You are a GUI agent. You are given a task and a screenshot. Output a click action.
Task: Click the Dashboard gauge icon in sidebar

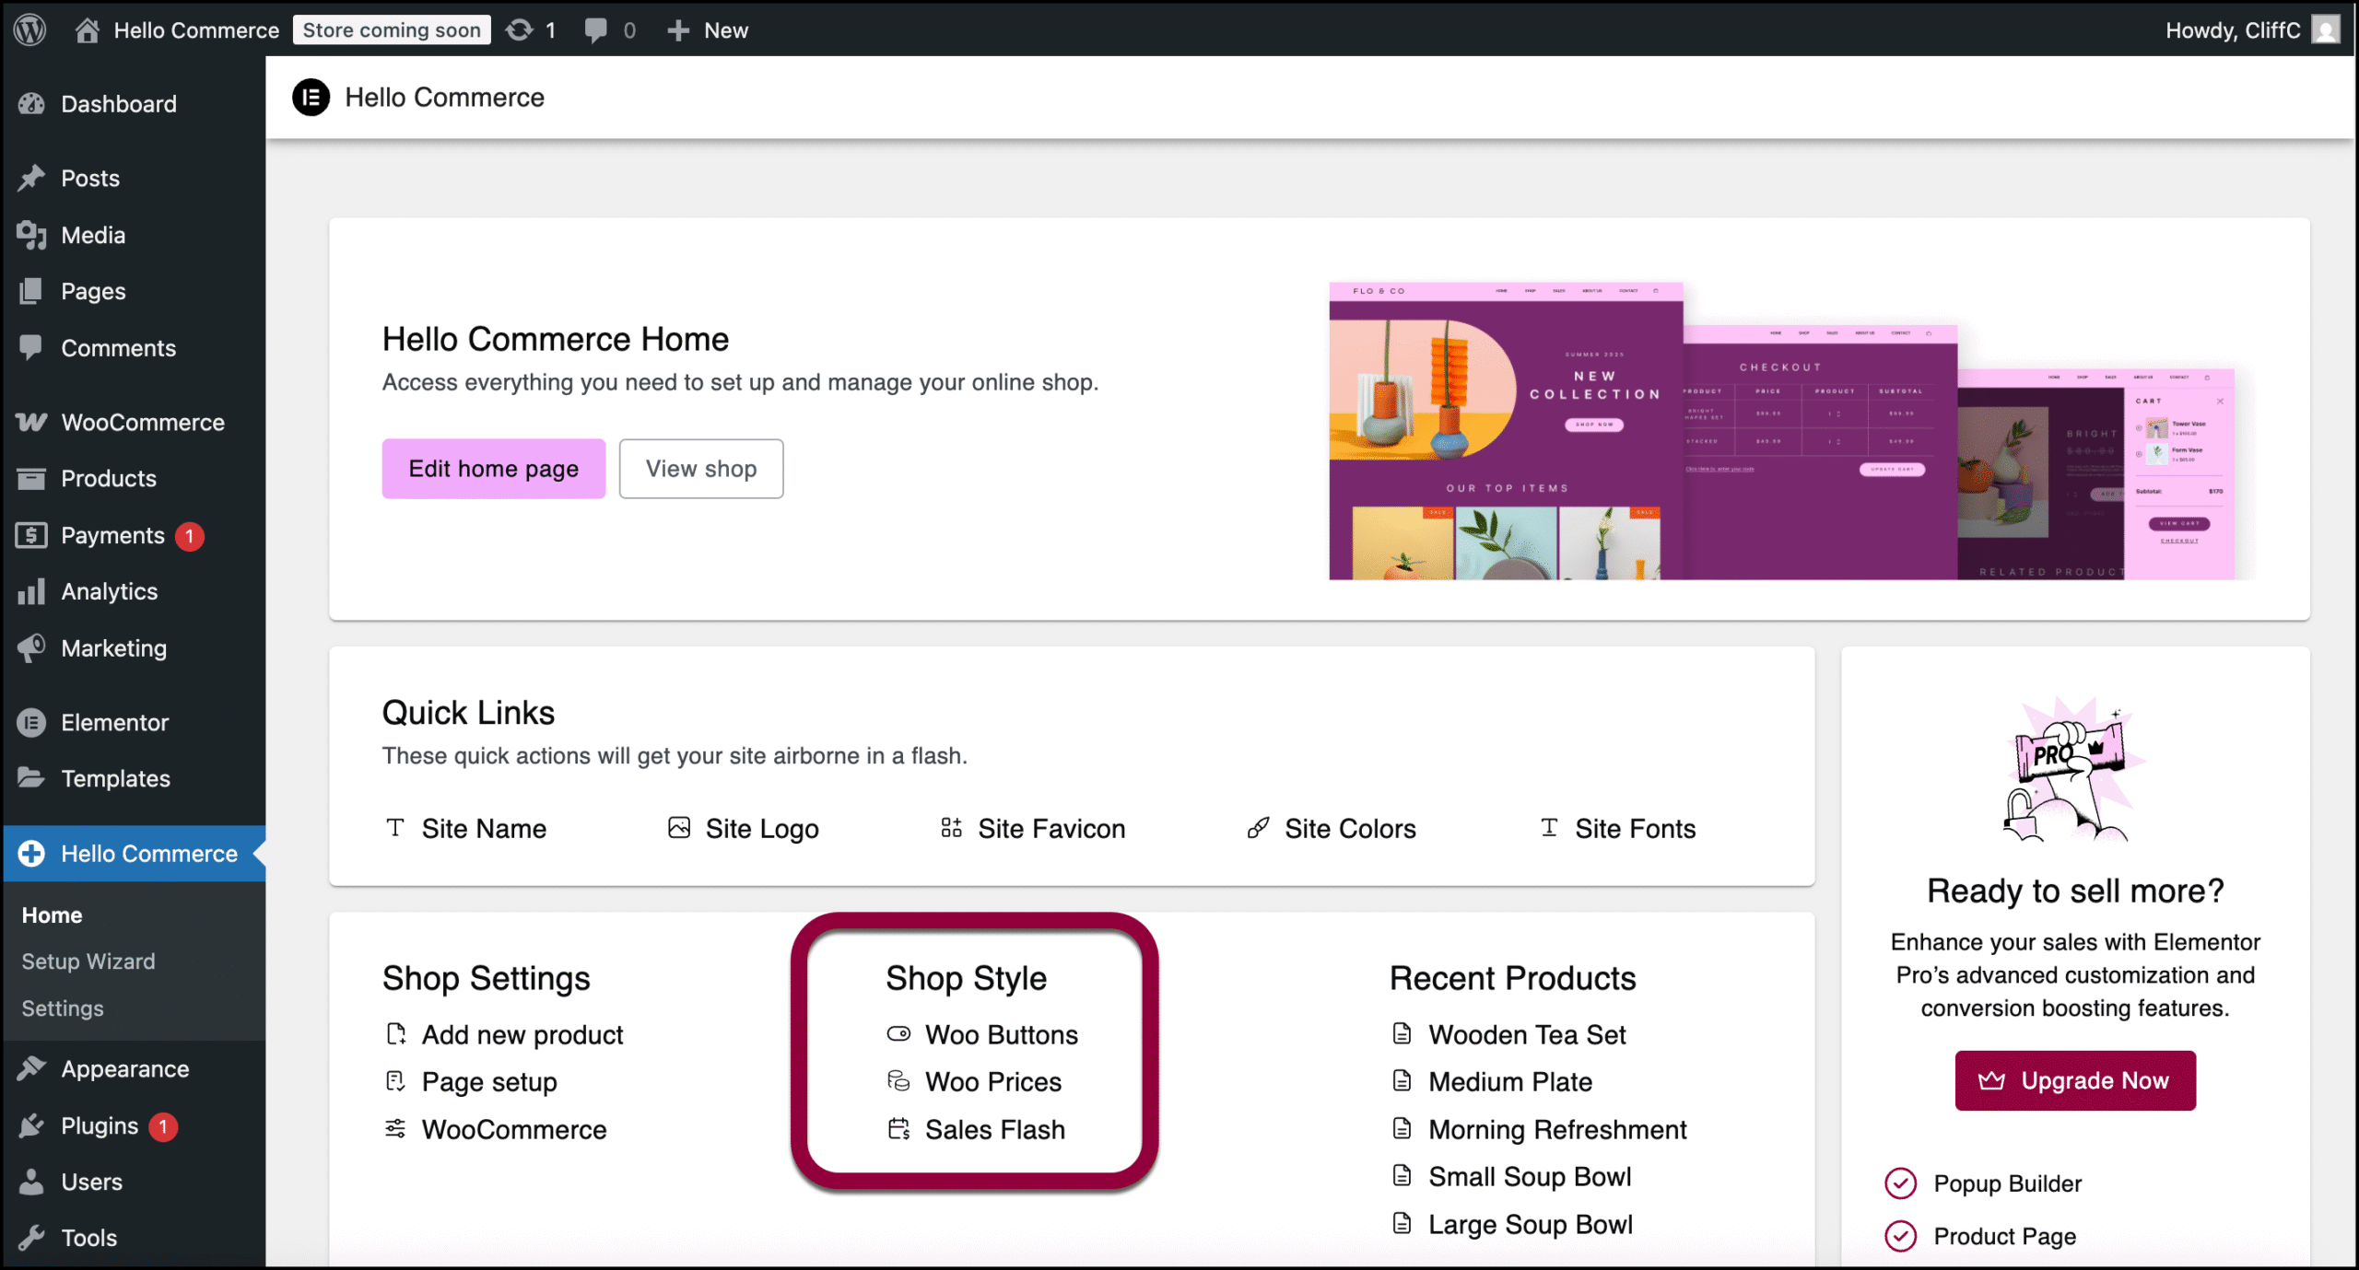pyautogui.click(x=31, y=103)
